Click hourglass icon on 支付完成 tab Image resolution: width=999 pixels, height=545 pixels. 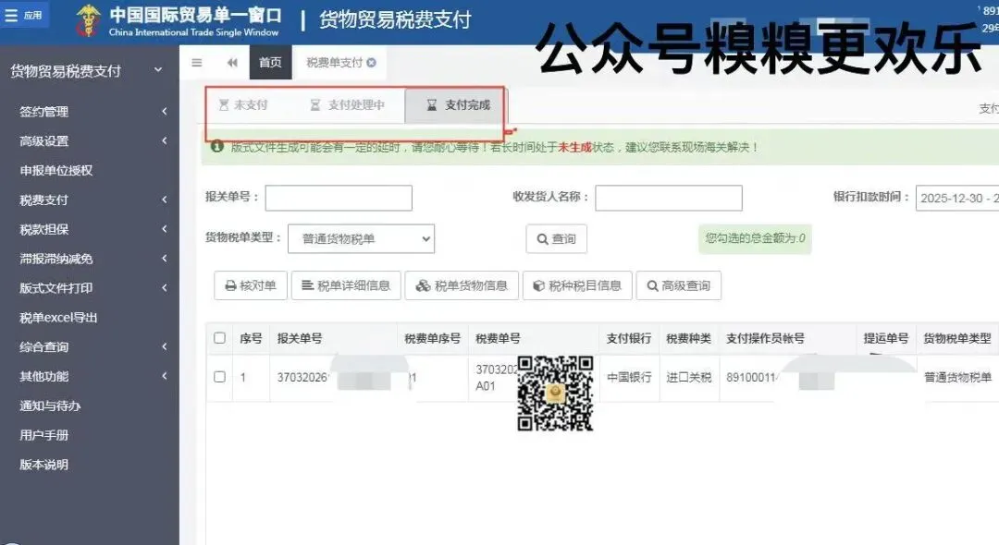[x=431, y=105]
